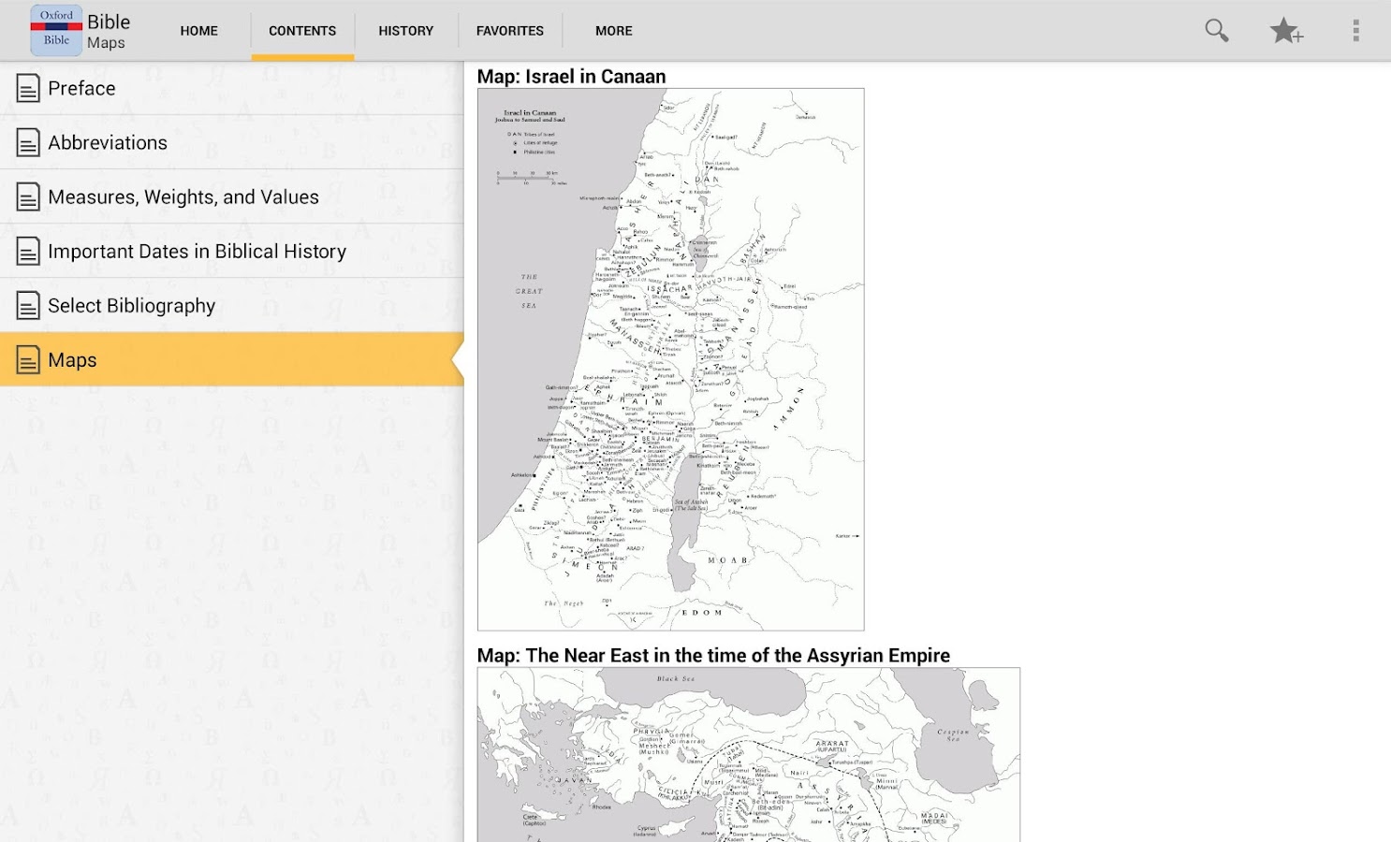Click heading 'Map: Israel in Canaan'
The width and height of the screenshot is (1391, 842).
click(572, 77)
